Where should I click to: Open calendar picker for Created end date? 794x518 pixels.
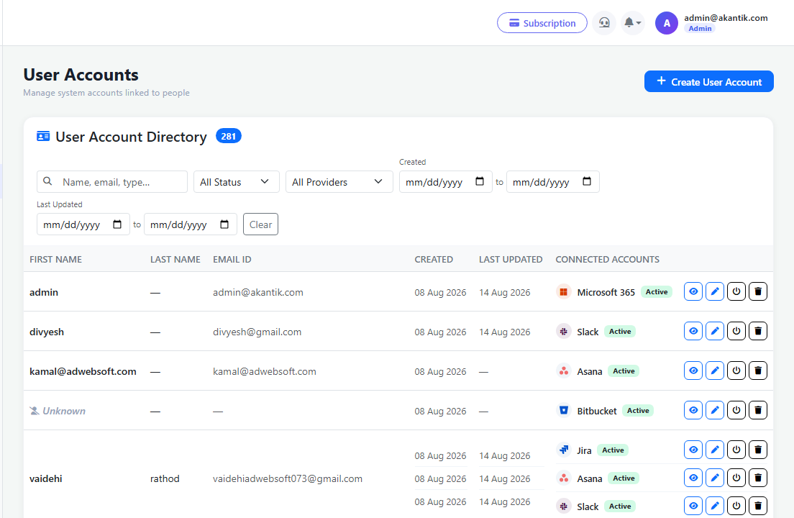point(586,181)
